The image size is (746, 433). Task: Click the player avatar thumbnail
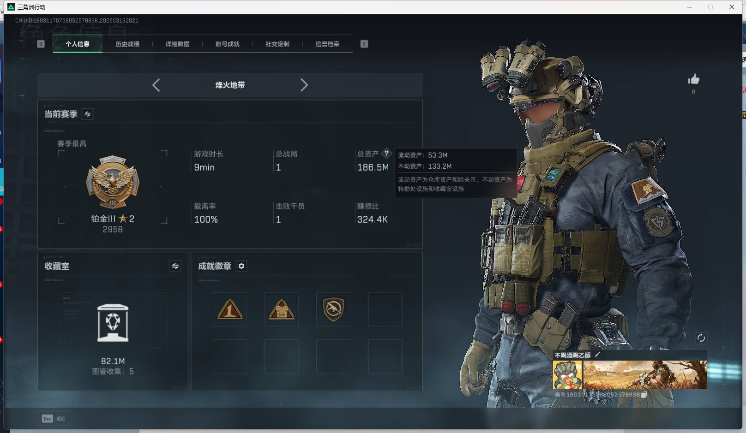coord(567,374)
